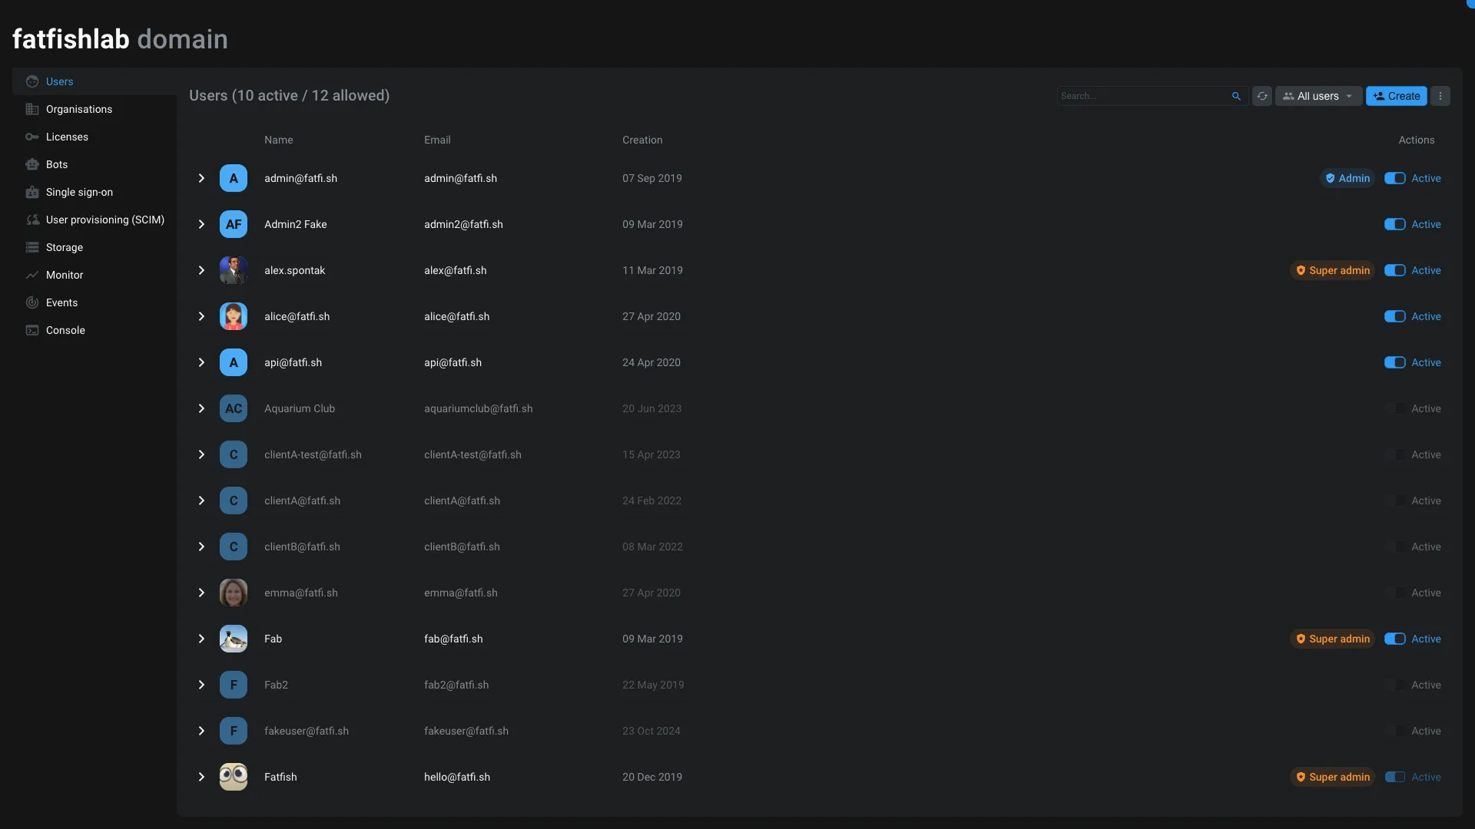Go to Single sign-on settings
The width and height of the screenshot is (1475, 829).
(x=78, y=192)
